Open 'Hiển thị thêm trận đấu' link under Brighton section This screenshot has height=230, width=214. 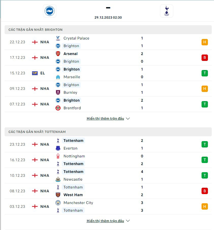click(x=106, y=118)
